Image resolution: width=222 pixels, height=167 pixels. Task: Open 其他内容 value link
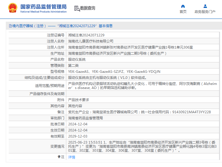tap(75, 106)
